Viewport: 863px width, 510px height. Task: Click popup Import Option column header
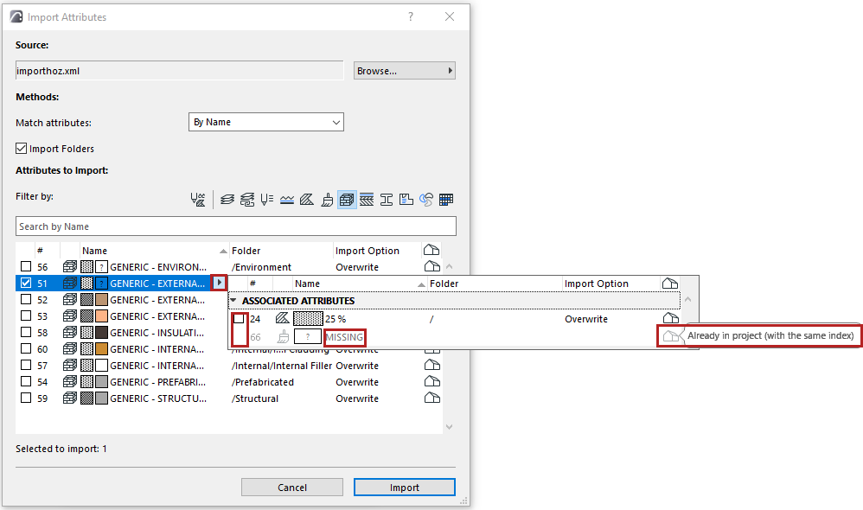(597, 284)
